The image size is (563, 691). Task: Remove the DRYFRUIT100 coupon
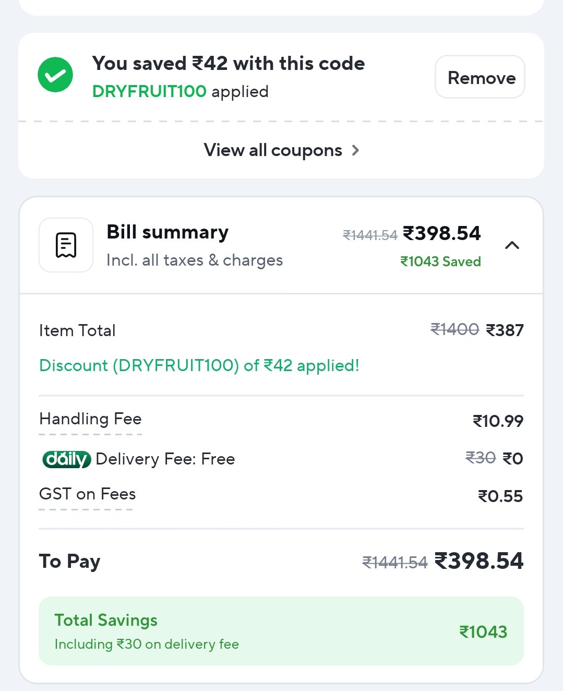point(480,77)
